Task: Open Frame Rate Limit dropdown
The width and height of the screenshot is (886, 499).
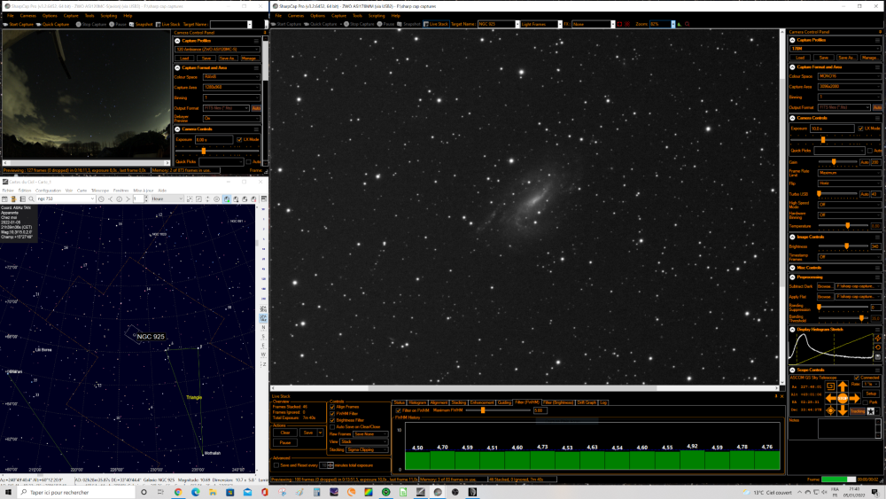Action: pos(850,173)
